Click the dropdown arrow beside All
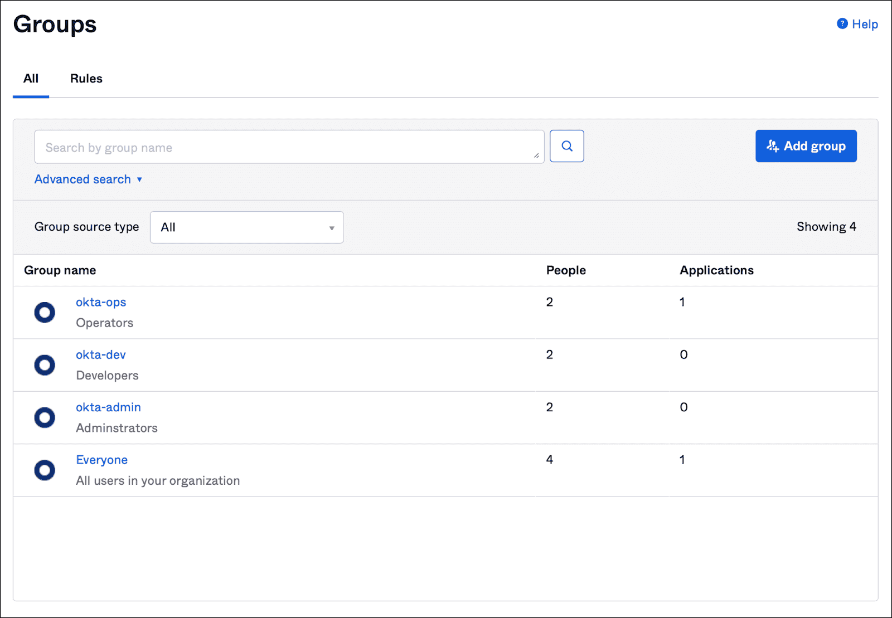 click(332, 228)
